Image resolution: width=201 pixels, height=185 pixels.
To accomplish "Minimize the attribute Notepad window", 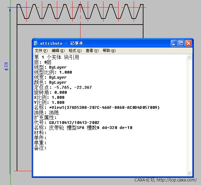I will 174,43.
